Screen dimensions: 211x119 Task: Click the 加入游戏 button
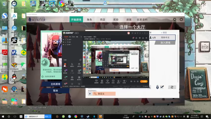point(165,43)
